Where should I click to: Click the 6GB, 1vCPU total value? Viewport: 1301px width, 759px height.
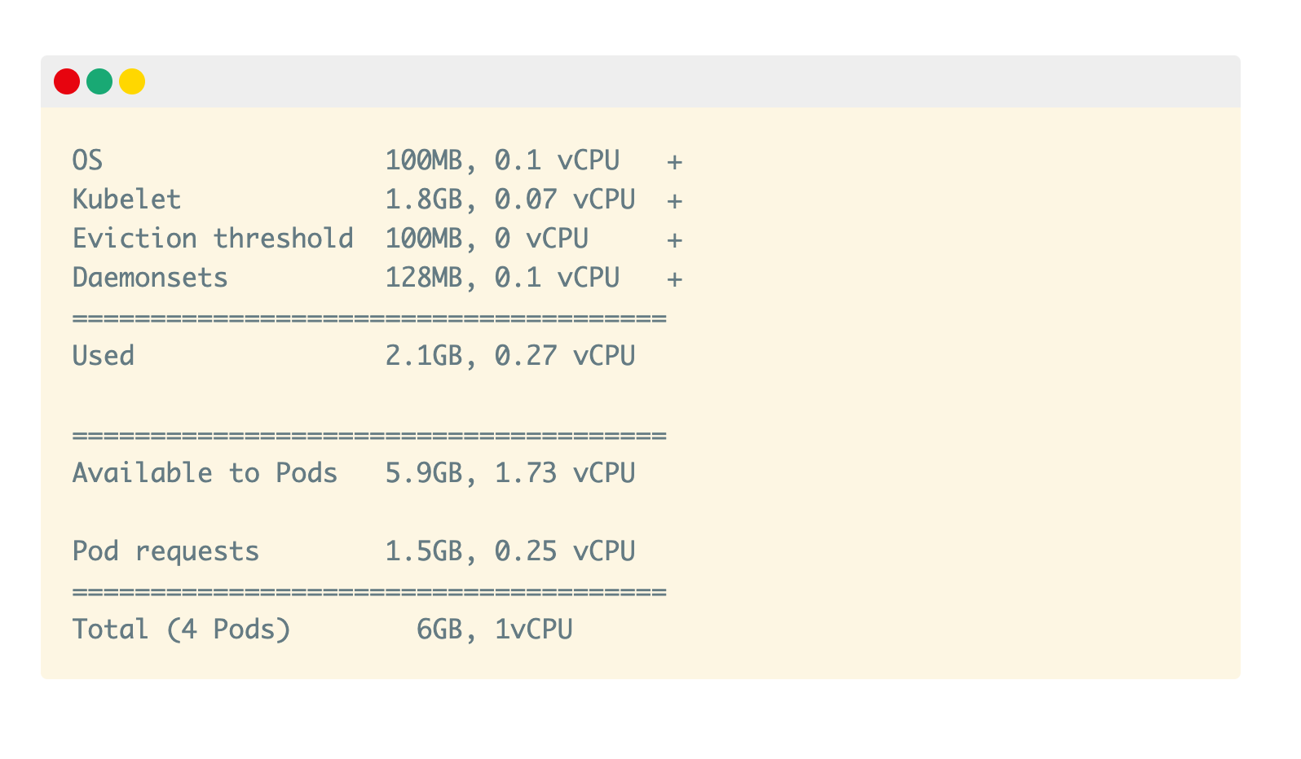(494, 630)
